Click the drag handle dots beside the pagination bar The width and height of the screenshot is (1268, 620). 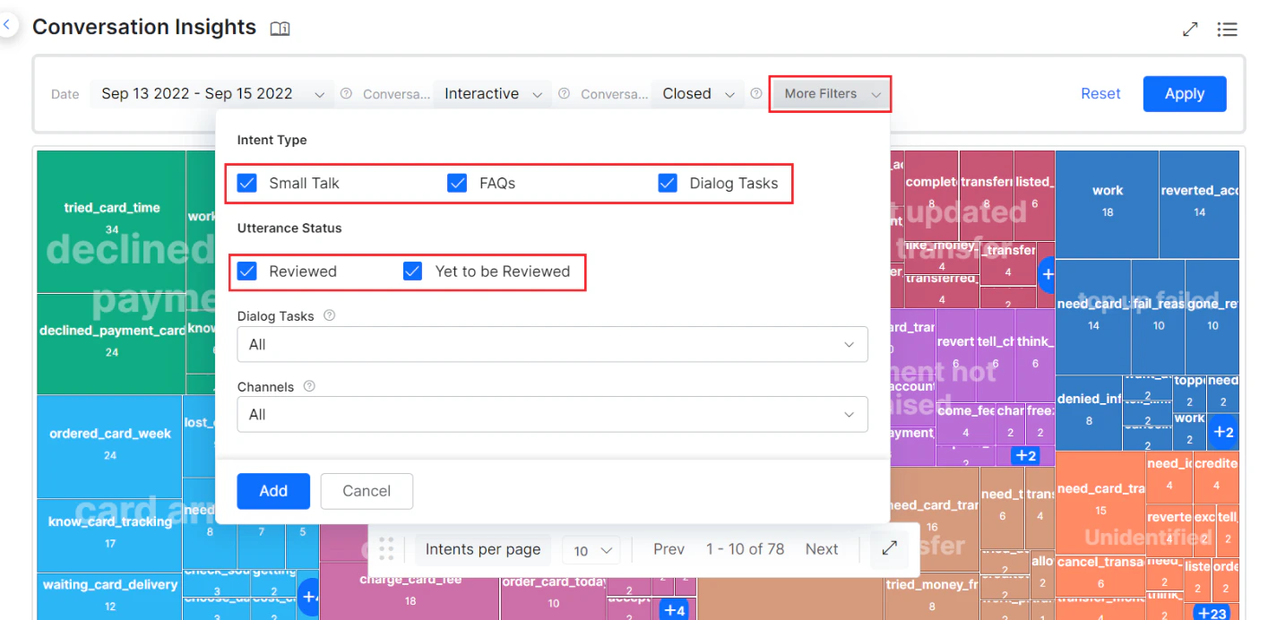coord(387,548)
